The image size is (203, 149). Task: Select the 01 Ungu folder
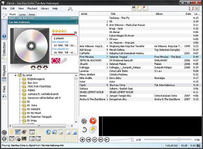pos(32,120)
